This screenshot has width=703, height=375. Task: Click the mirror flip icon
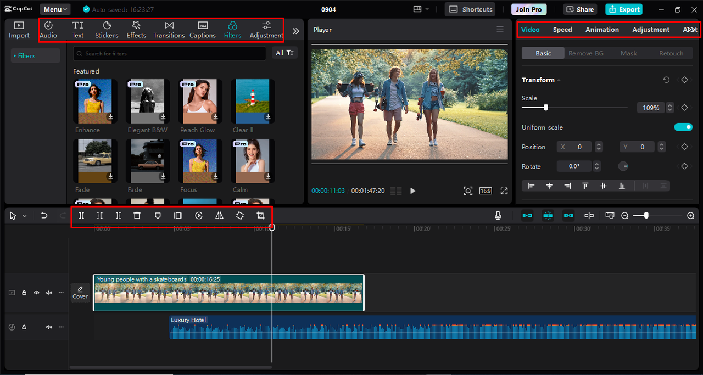pyautogui.click(x=219, y=216)
